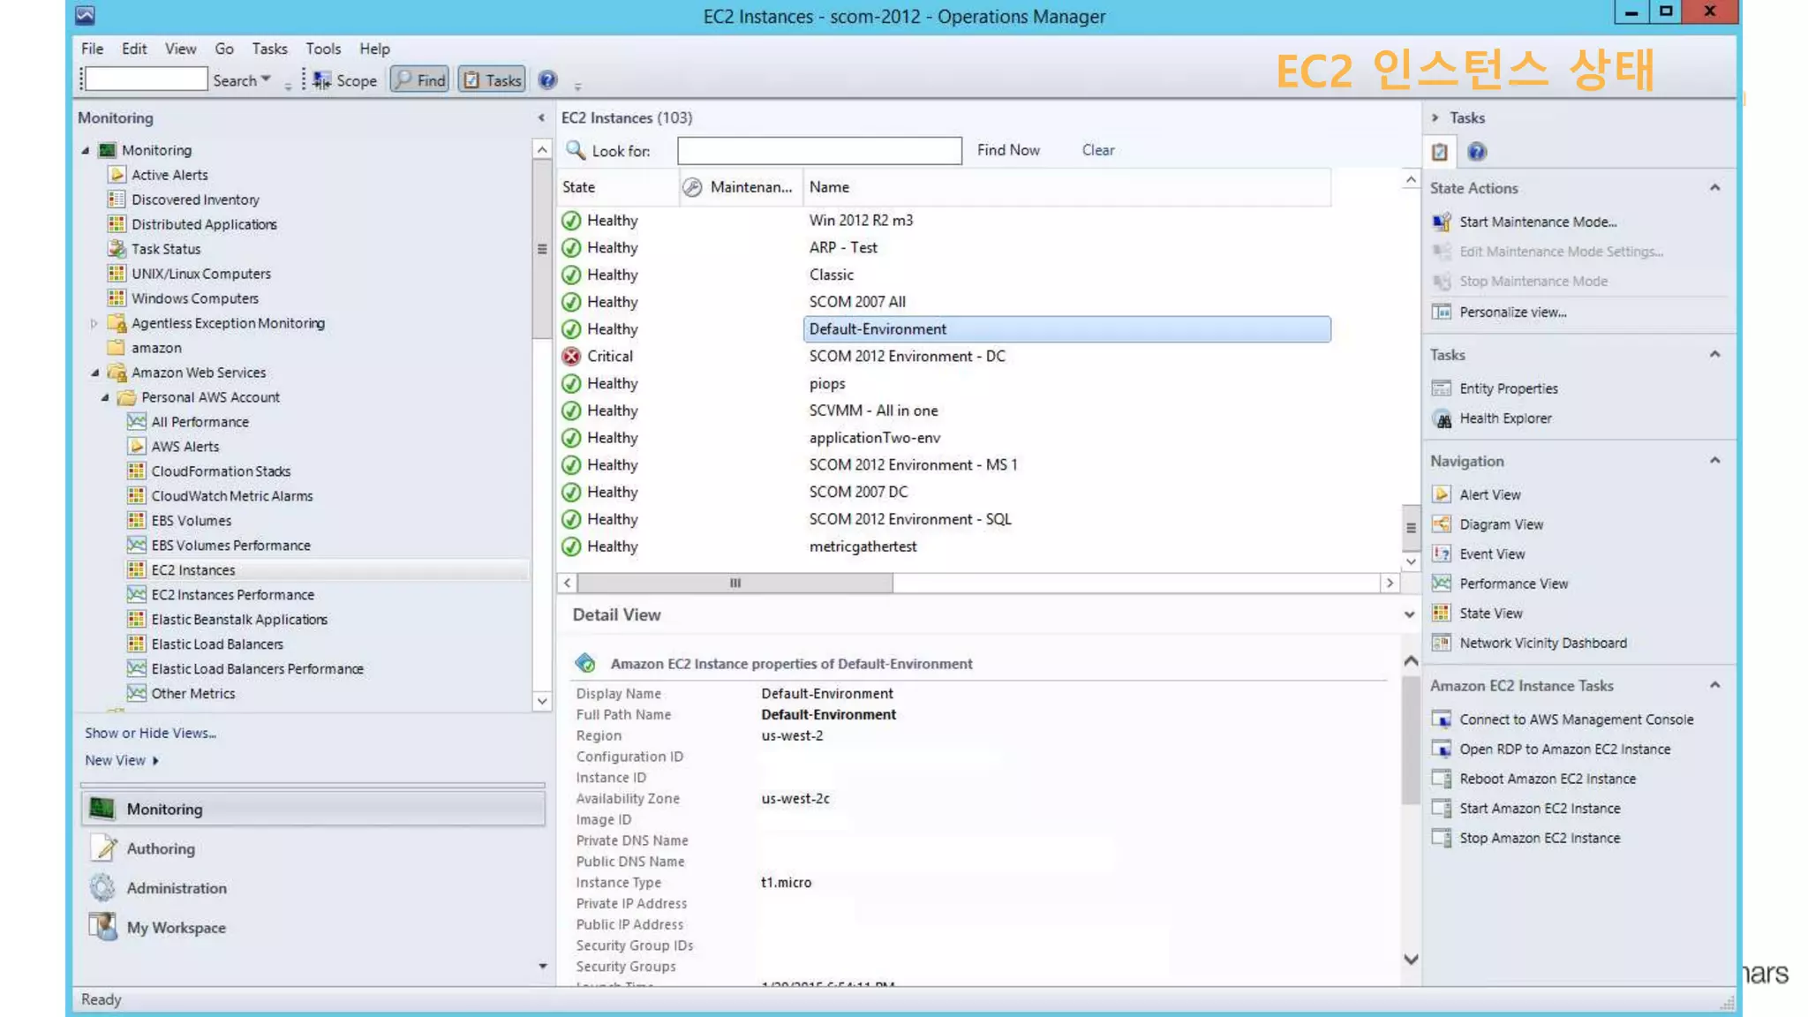Viewport: 1808px width, 1017px height.
Task: Select the Critical SCOM 2012 Environment - DC row
Action: click(945, 357)
